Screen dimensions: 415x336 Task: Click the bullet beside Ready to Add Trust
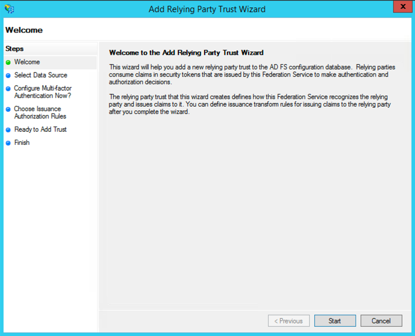8,130
